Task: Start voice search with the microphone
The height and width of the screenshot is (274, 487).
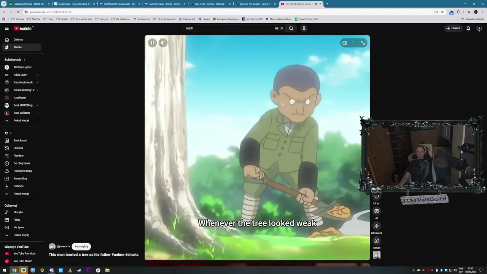Action: pos(304,29)
